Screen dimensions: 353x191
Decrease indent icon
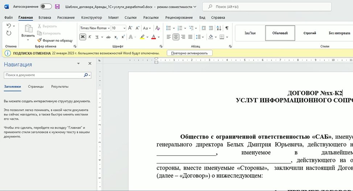point(204,28)
